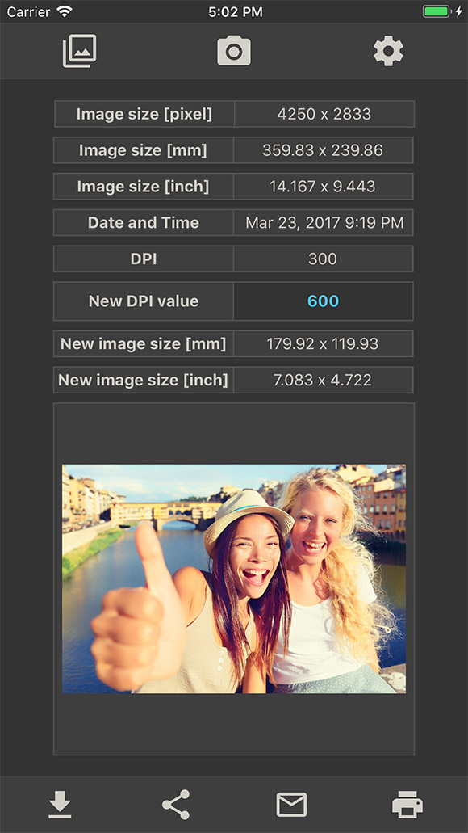Tap the battery indicator in status bar
Viewport: 468px width, 833px height.
point(437,11)
